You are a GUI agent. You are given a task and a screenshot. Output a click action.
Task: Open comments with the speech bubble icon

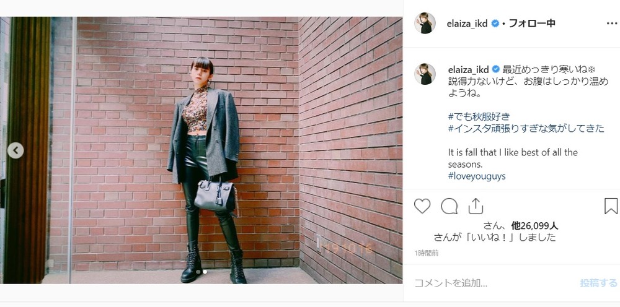[x=449, y=206]
